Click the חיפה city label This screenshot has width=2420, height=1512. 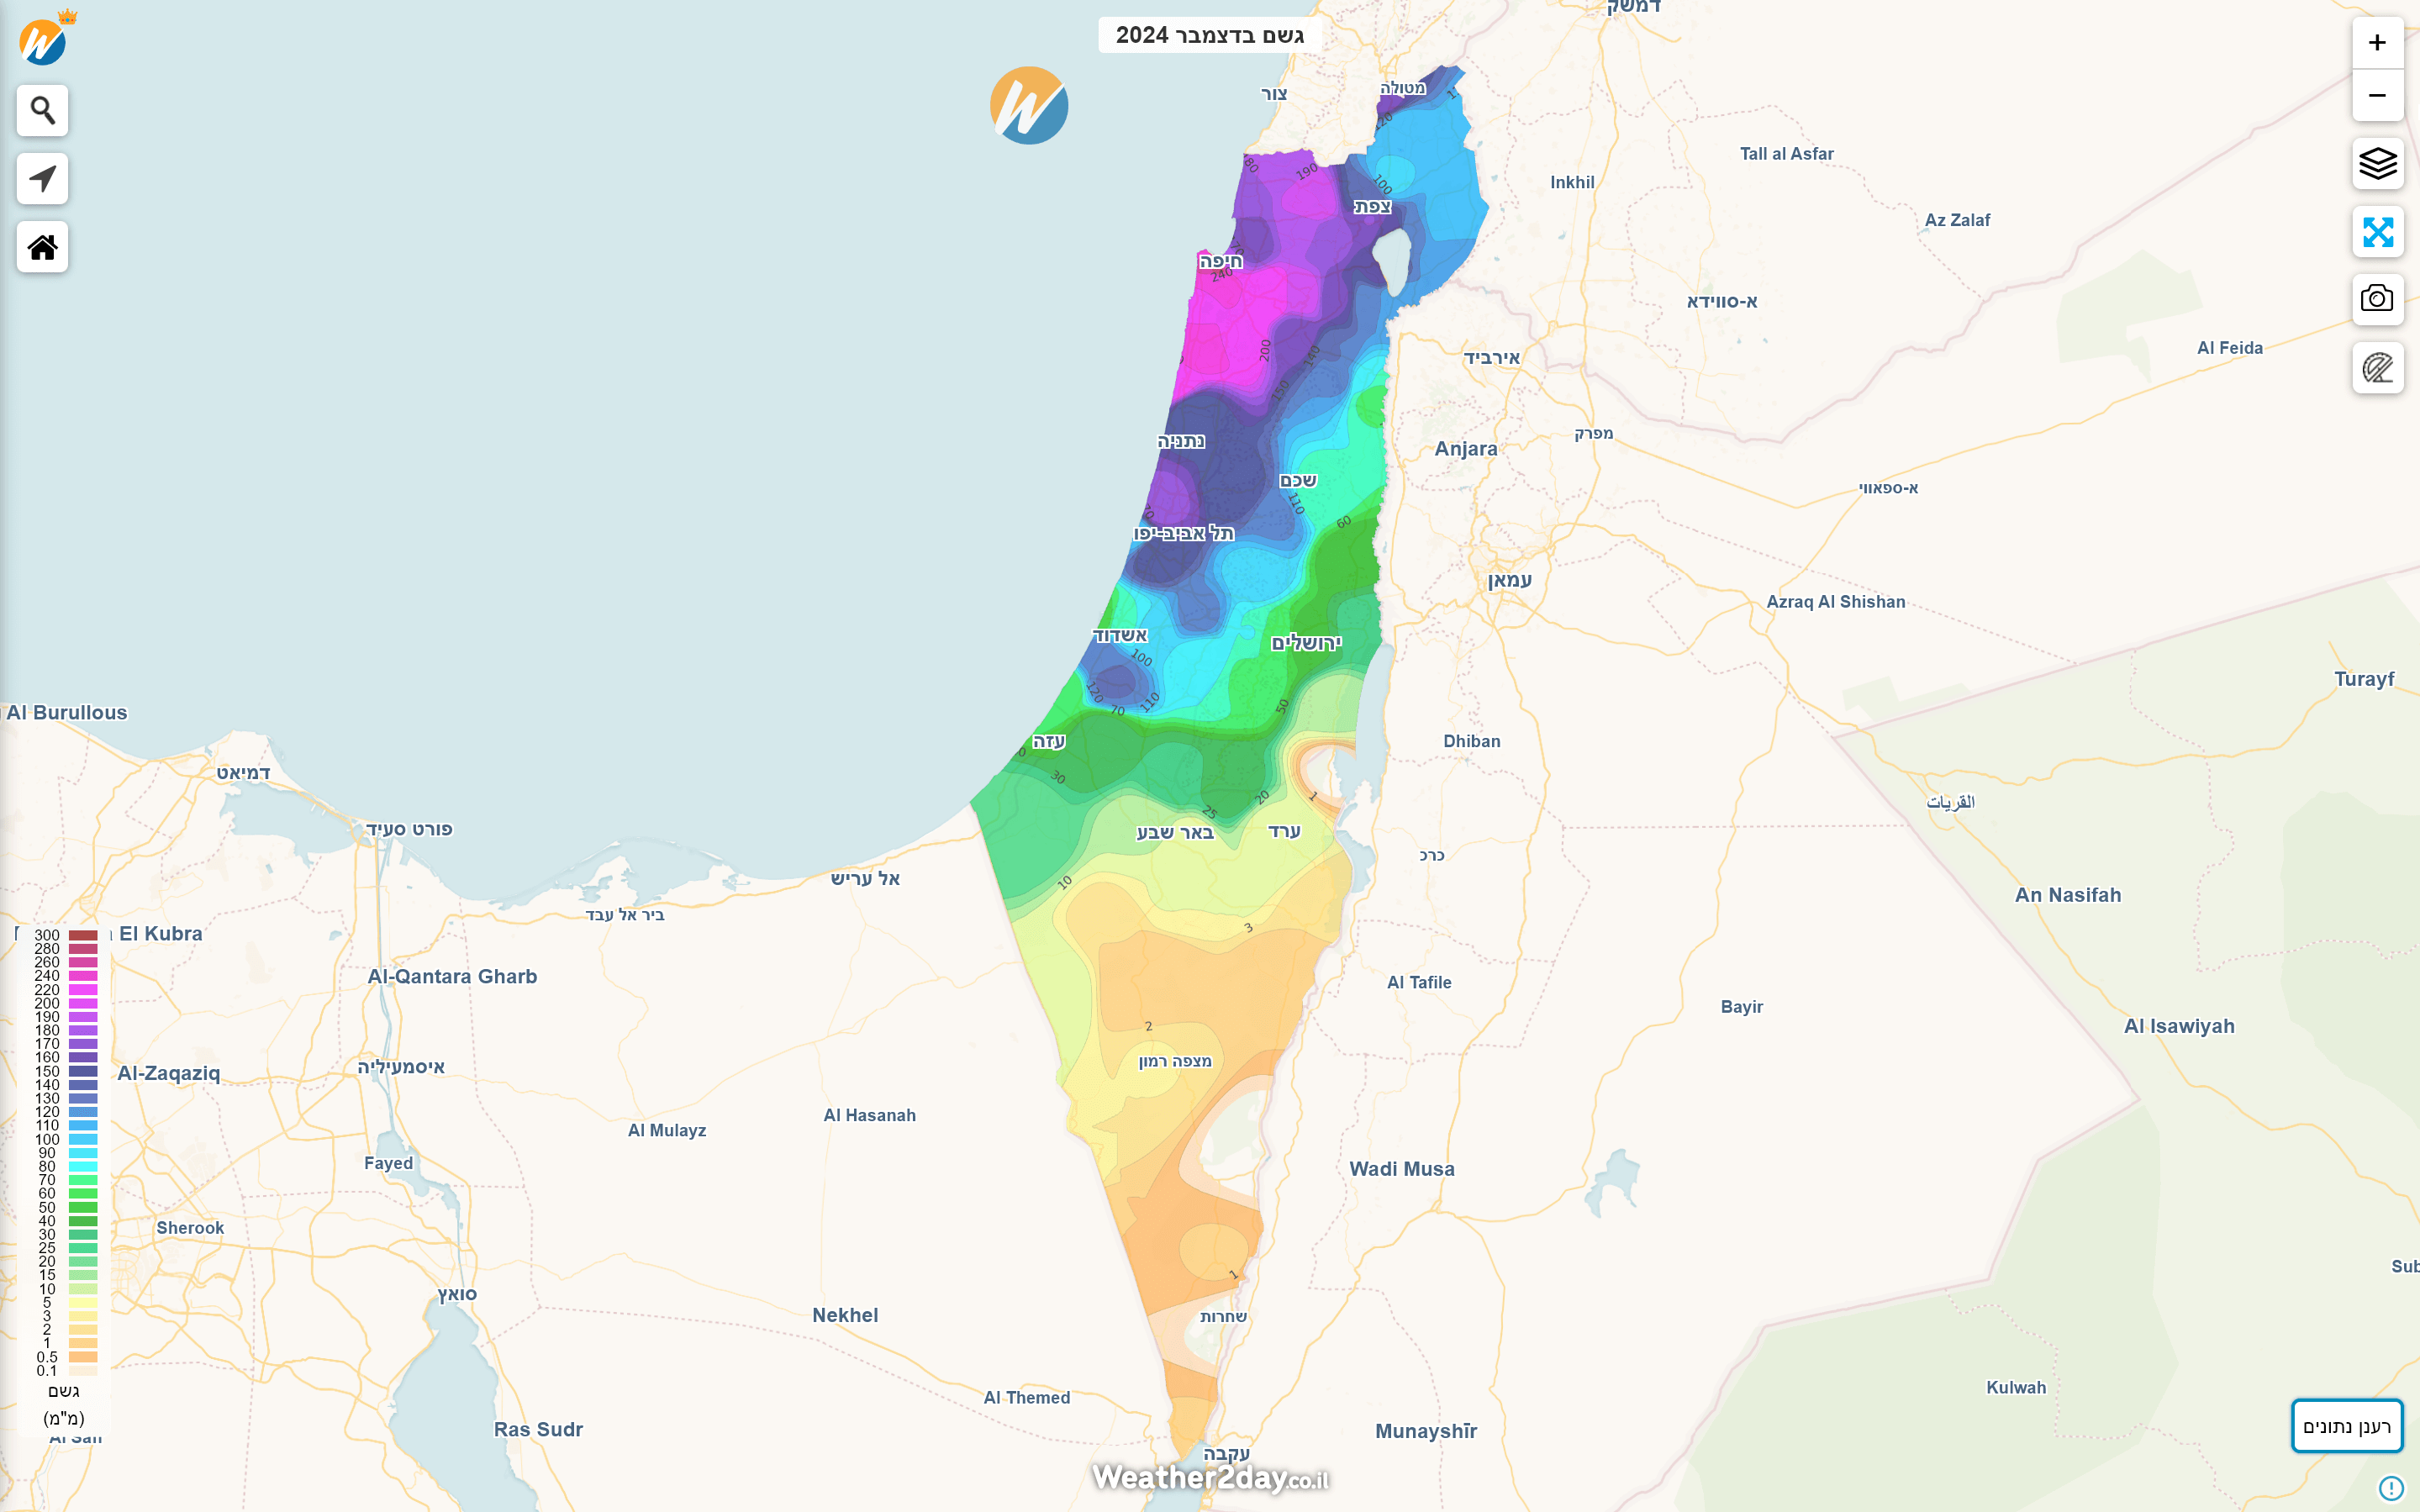point(1220,261)
